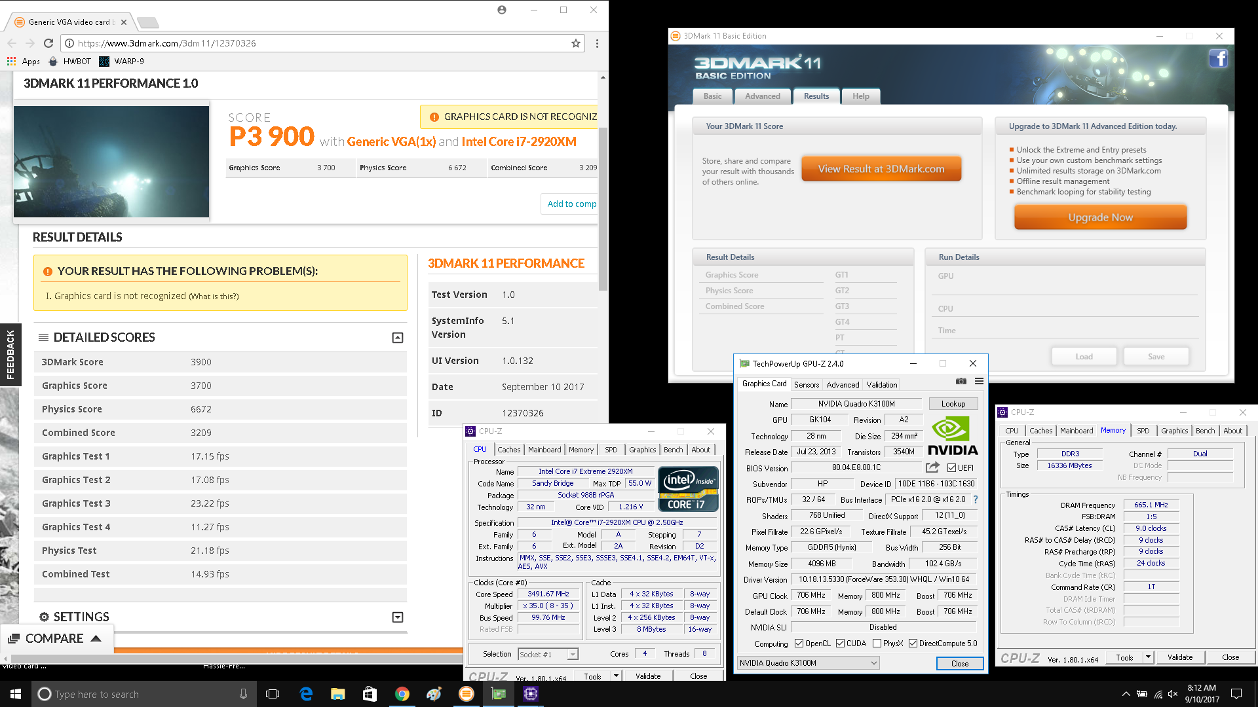Switch to GPU-Z via its taskbar icon
Image resolution: width=1258 pixels, height=707 pixels.
click(499, 694)
